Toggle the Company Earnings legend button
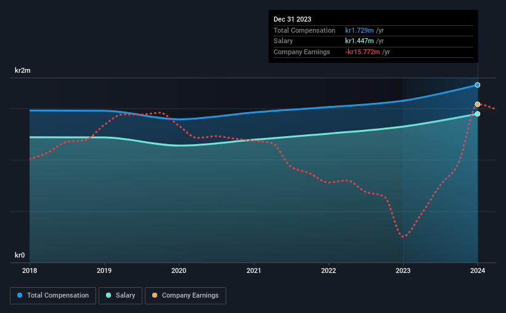506x313 pixels. (x=186, y=296)
